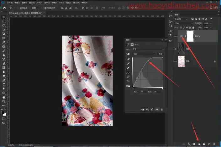
Task: Toggle the auto-select checkbox in options bar
Action: [18, 8]
